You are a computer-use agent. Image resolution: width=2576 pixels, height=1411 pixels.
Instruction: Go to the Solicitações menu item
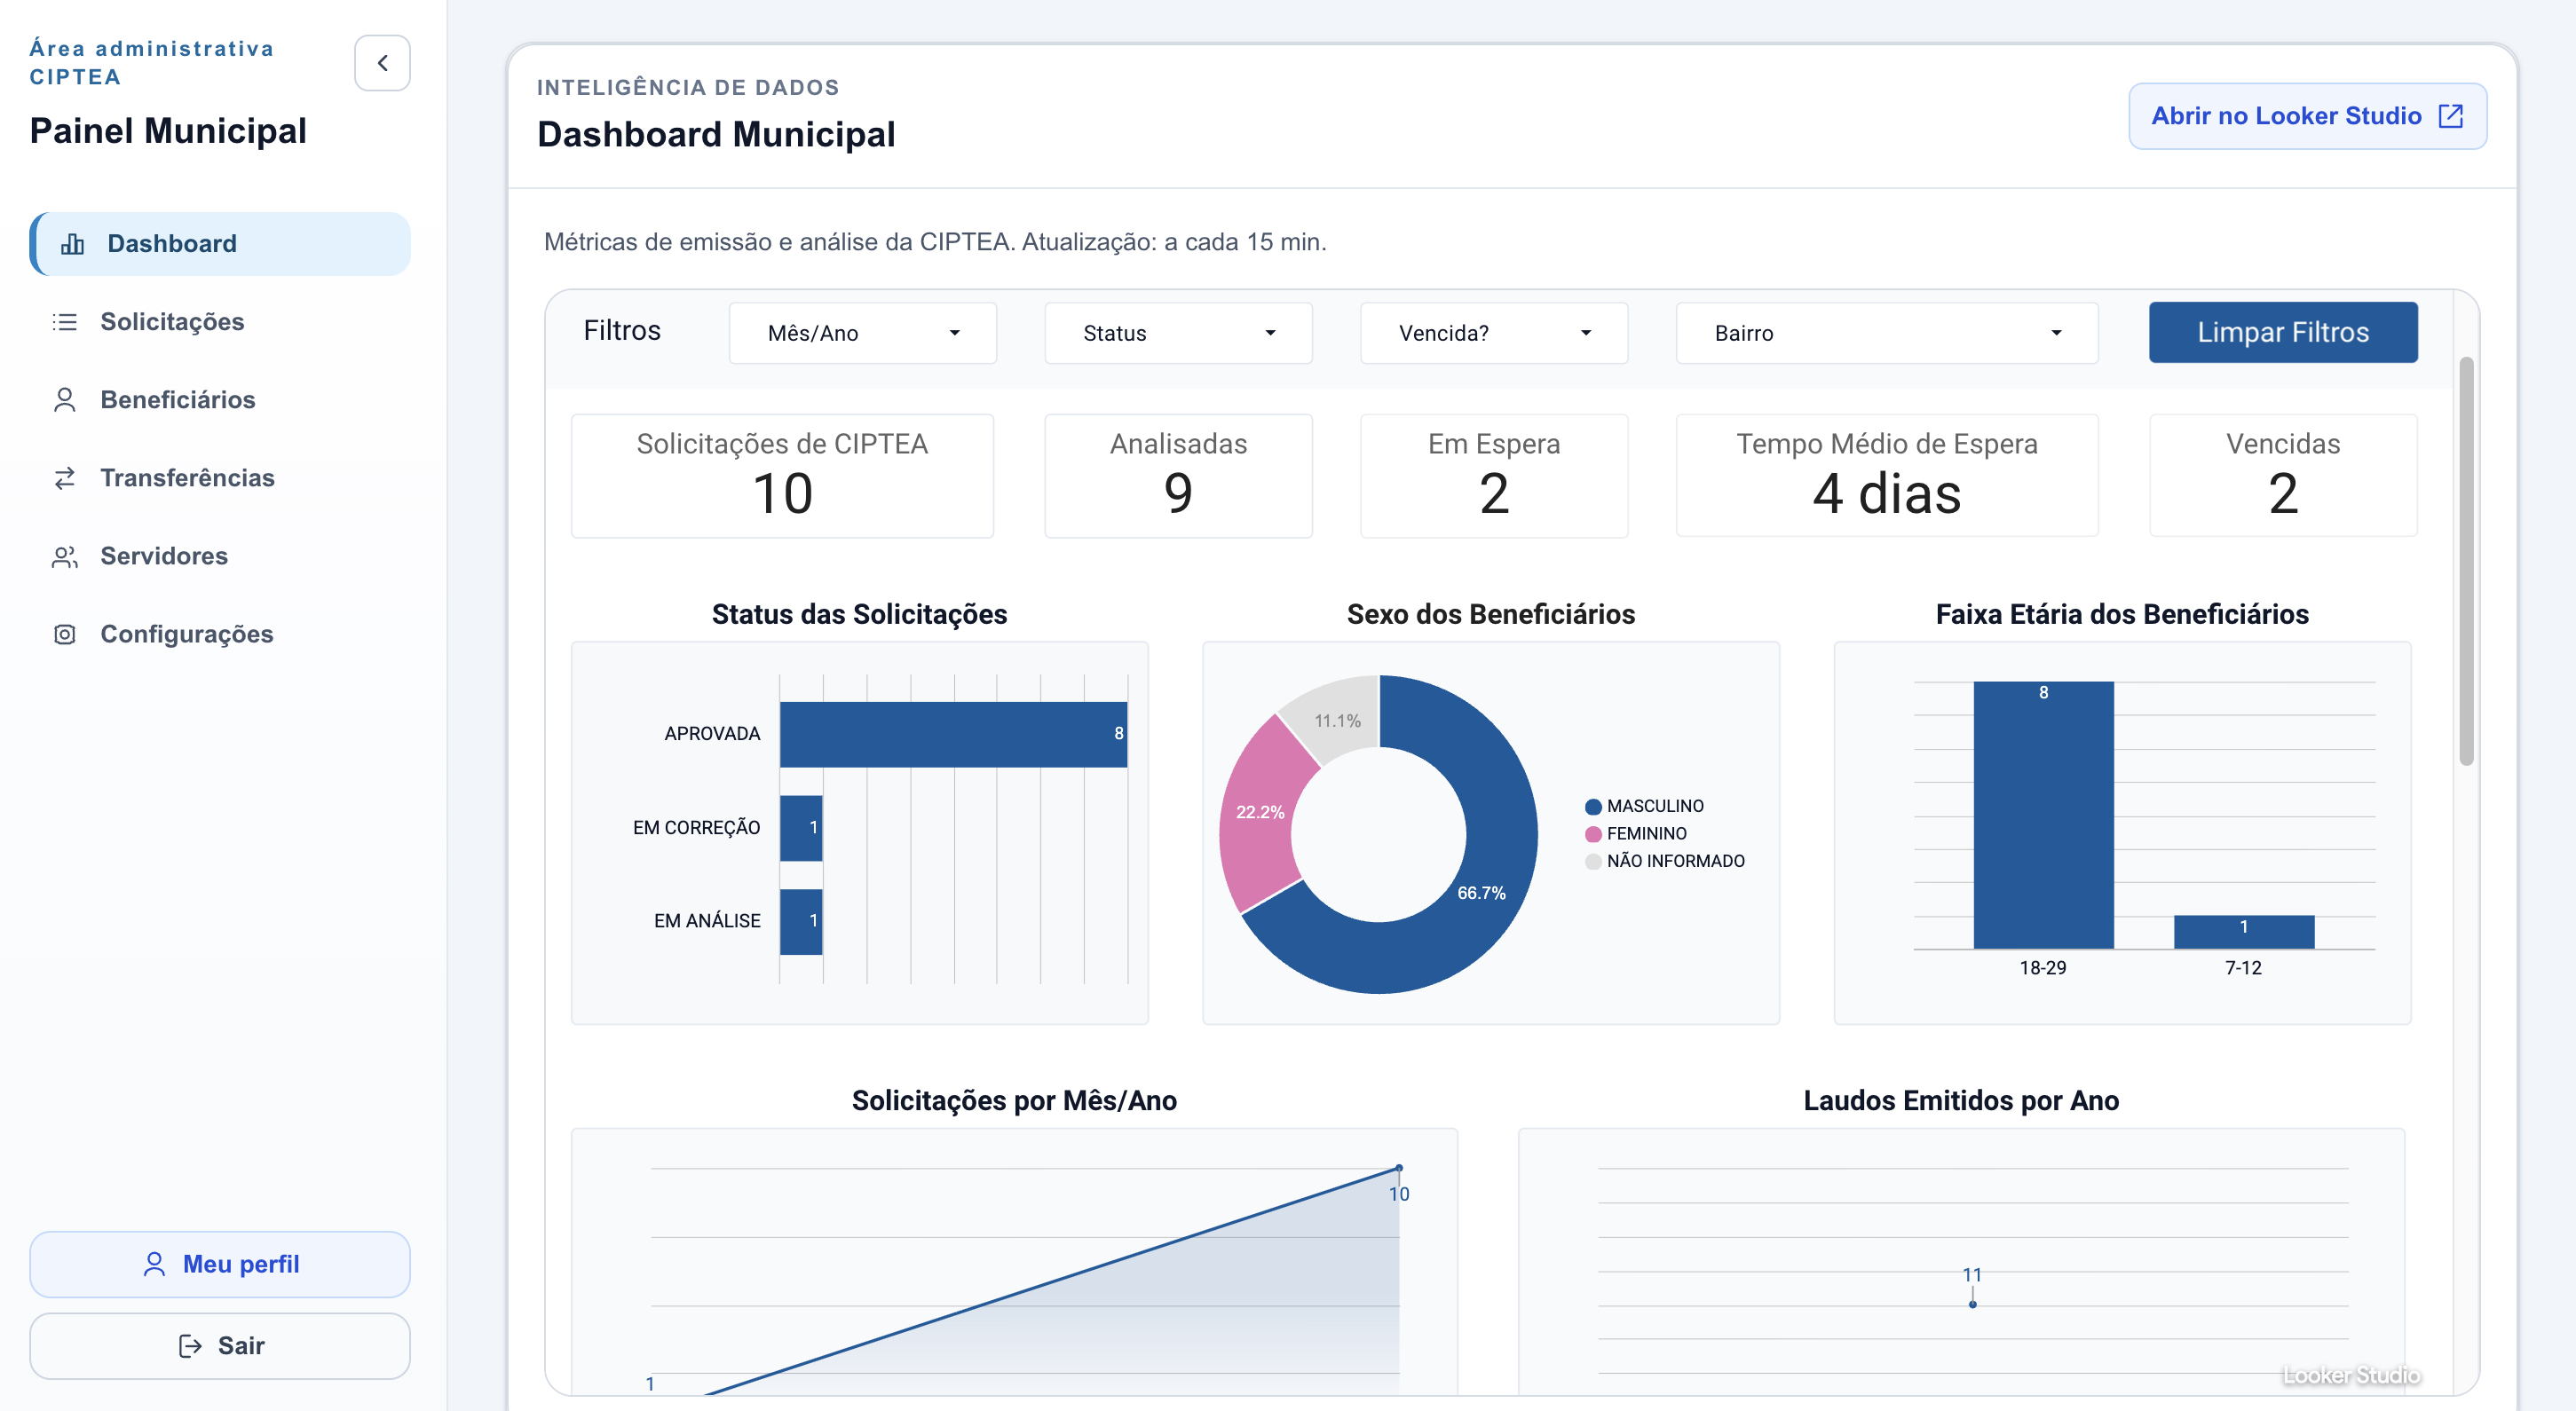172,322
